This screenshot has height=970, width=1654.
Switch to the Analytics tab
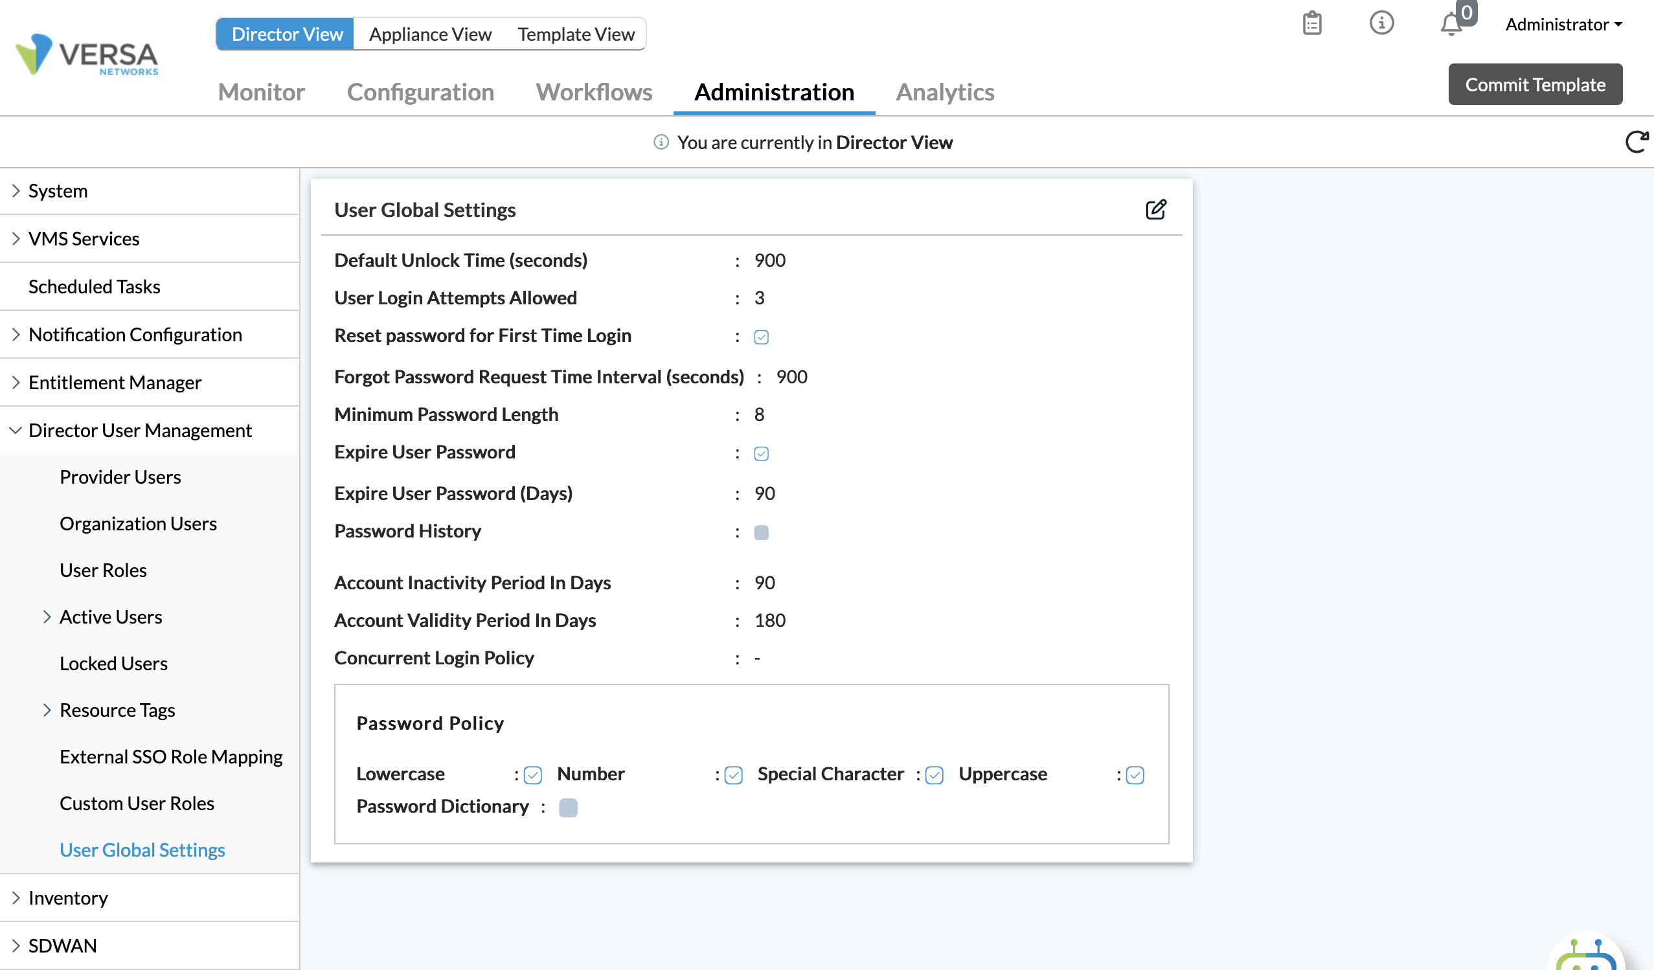point(945,92)
